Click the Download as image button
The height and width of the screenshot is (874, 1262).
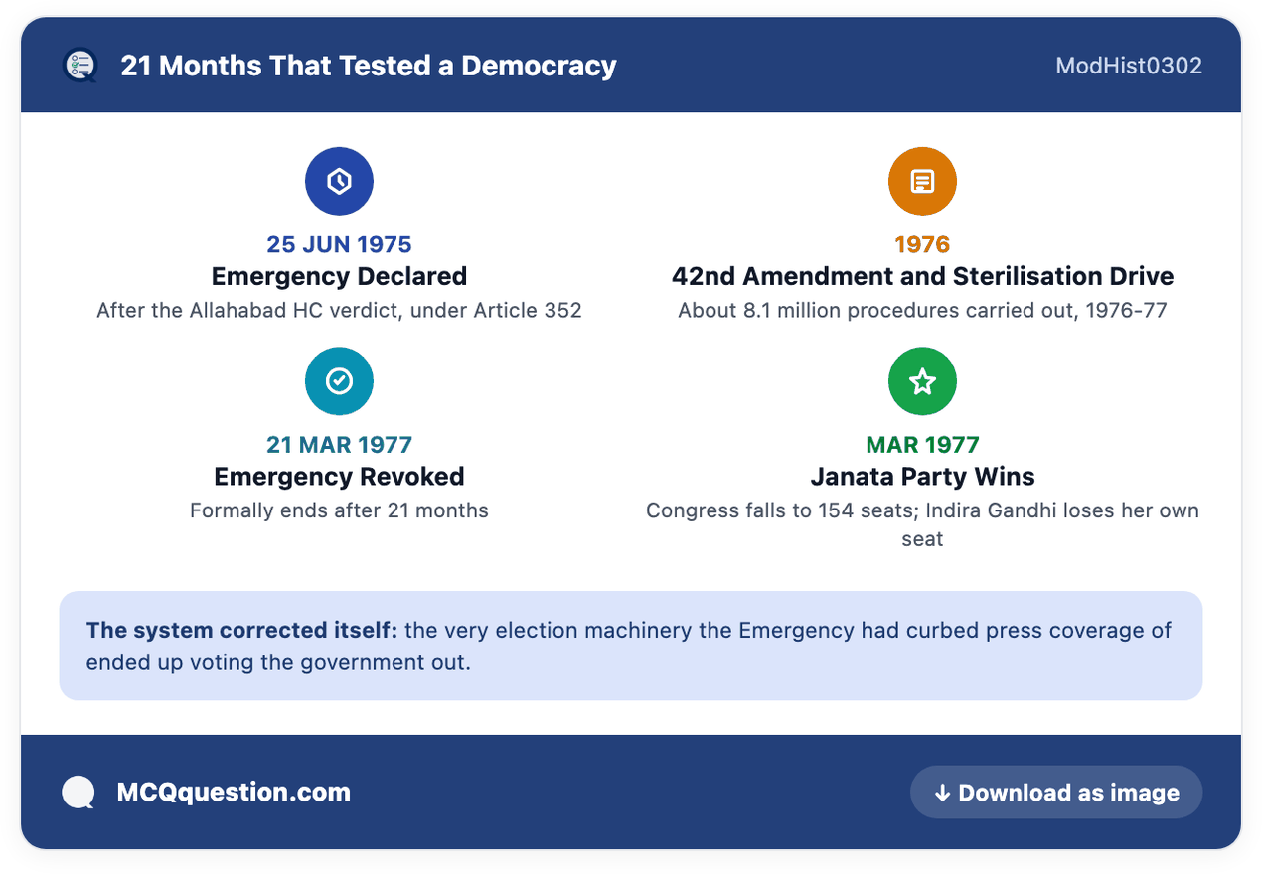[x=1056, y=793]
